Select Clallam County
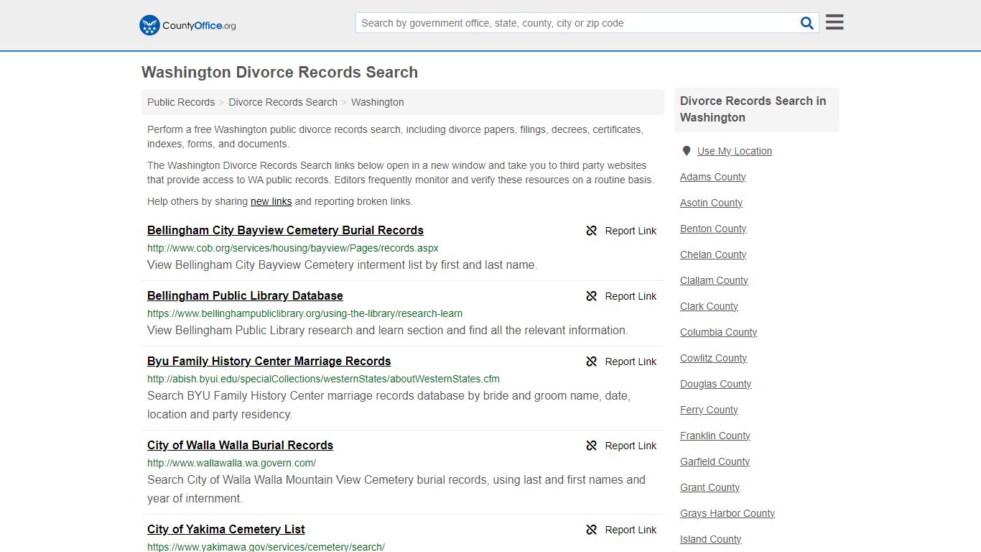Screen dimensions: 981x552 click(714, 280)
